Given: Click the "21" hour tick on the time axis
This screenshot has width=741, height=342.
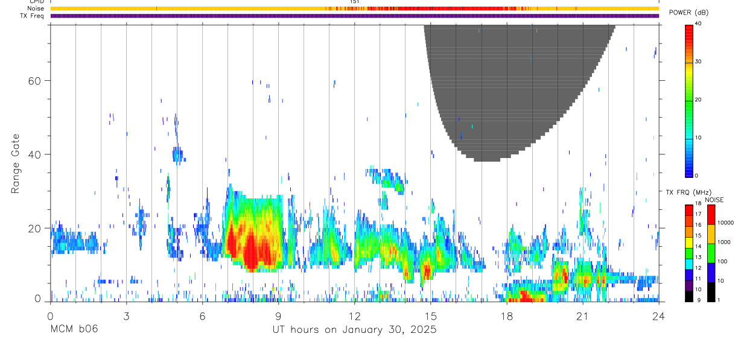Looking at the screenshot, I should click(583, 316).
